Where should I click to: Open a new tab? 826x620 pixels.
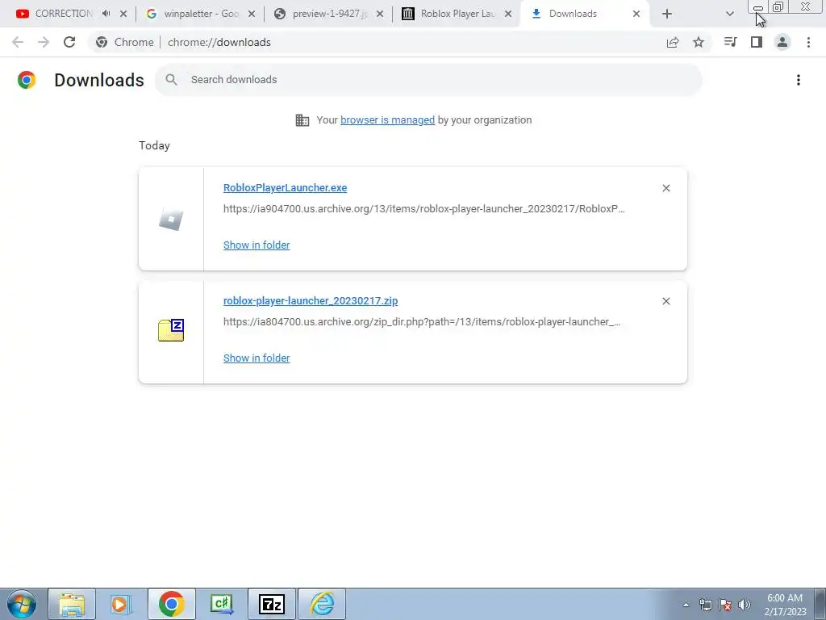coord(667,15)
